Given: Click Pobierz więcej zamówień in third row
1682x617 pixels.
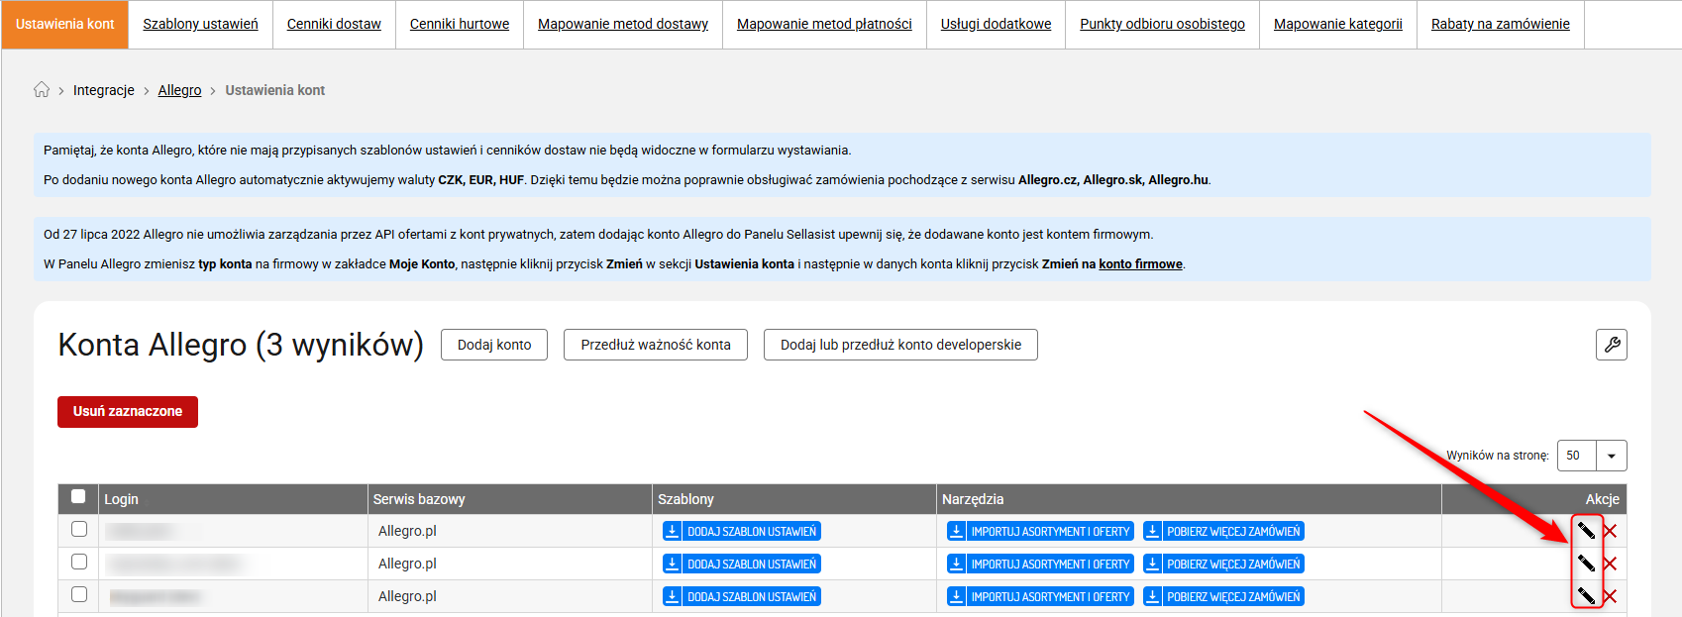Looking at the screenshot, I should [1223, 596].
